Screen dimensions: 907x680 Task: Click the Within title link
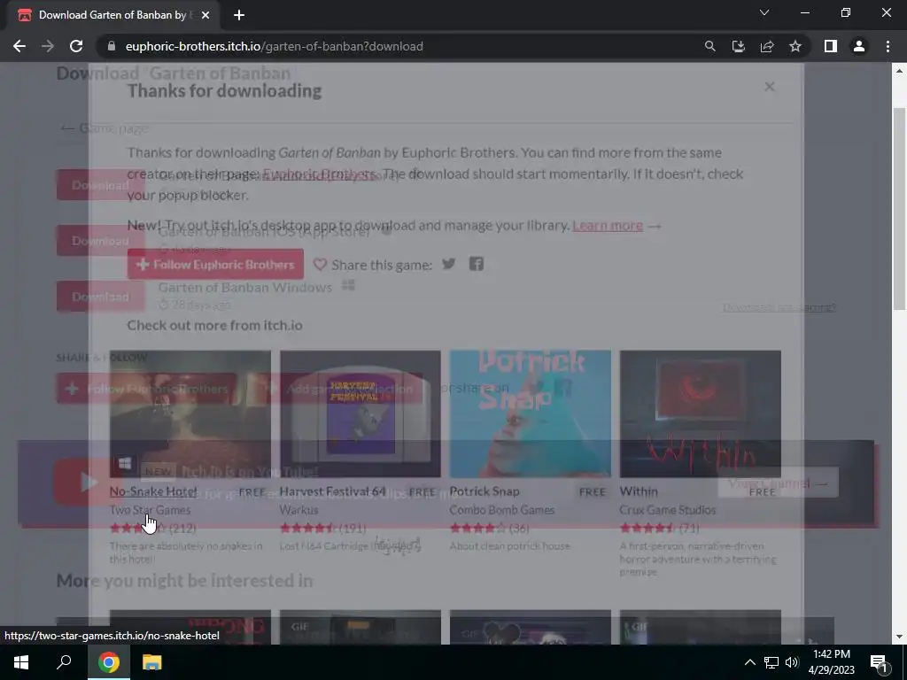[639, 491]
